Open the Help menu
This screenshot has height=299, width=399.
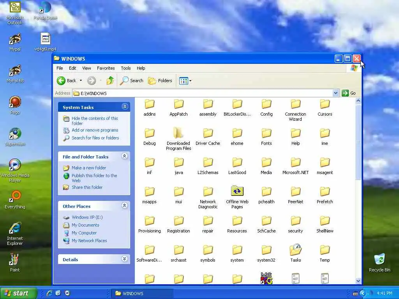click(x=141, y=68)
